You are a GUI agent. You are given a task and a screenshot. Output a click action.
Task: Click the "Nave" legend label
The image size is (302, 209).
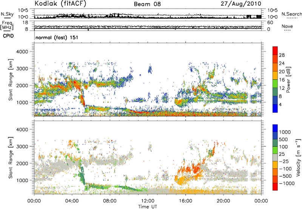click(x=287, y=26)
